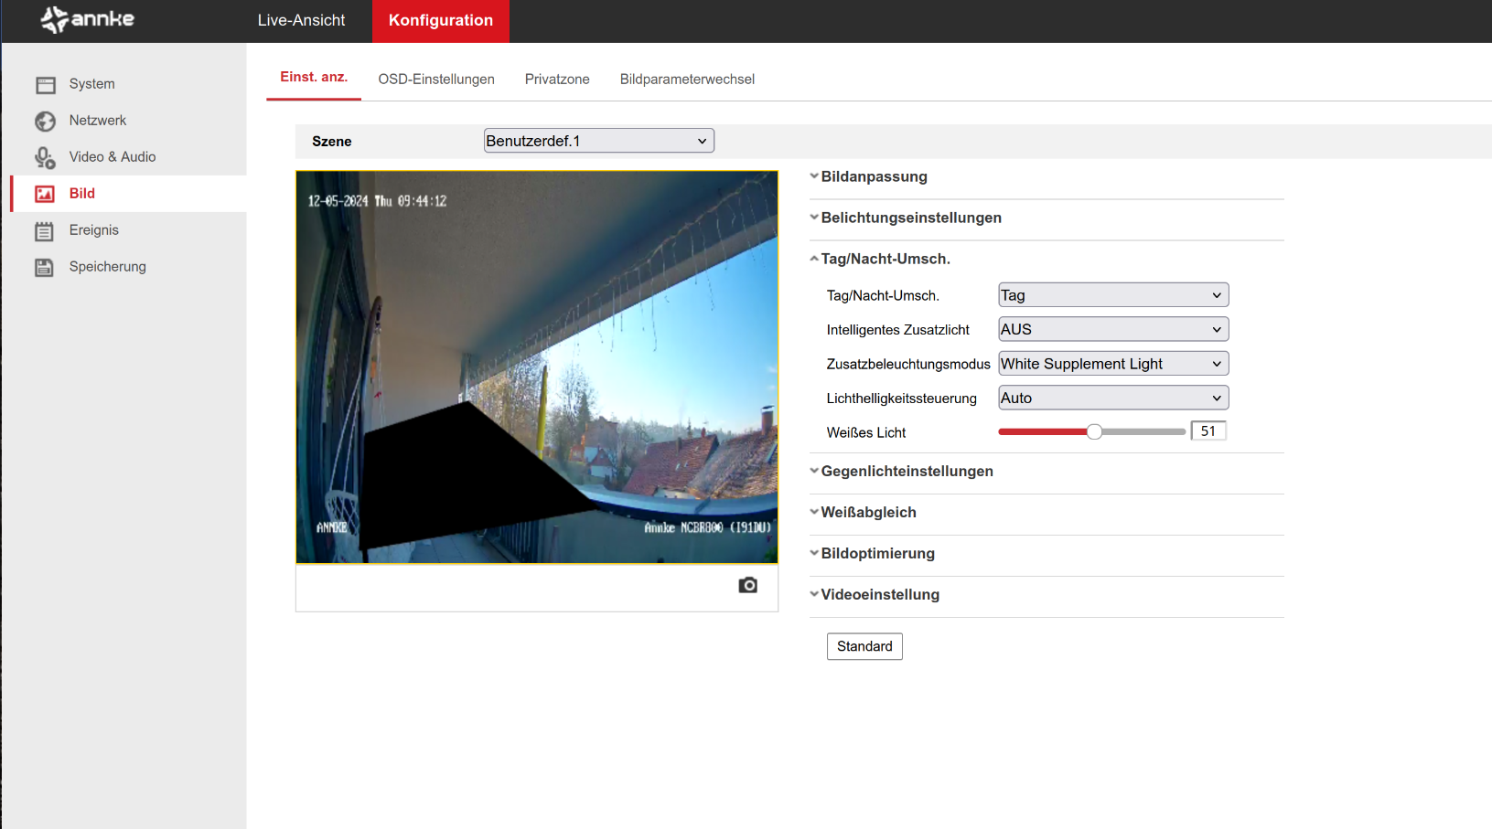This screenshot has width=1492, height=829.
Task: Switch to Live-Ansicht tab
Action: (x=301, y=20)
